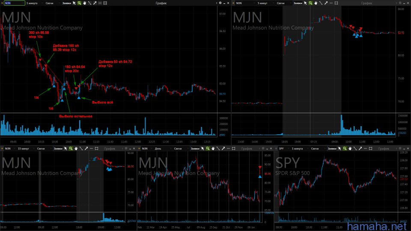Open gear settings of 5-minute MJN chart

(x=400, y=3)
